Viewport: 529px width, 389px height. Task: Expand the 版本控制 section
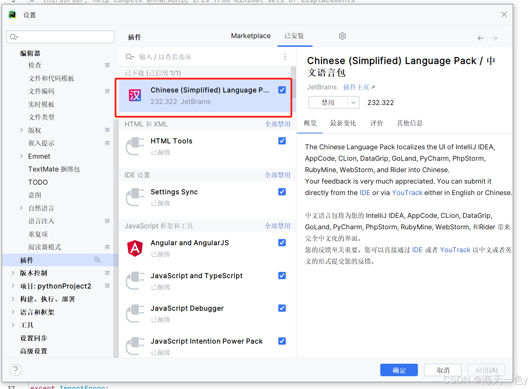point(13,273)
